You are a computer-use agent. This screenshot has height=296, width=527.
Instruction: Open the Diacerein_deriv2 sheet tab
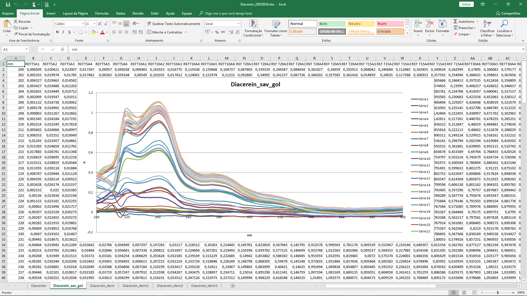click(170, 286)
